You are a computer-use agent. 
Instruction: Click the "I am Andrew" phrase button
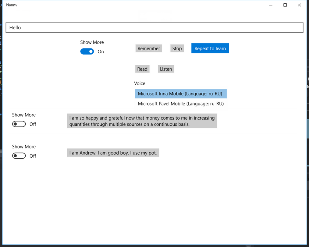(113, 153)
